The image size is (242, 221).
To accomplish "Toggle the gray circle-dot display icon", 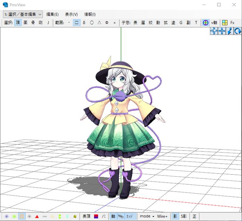I will [29, 216].
